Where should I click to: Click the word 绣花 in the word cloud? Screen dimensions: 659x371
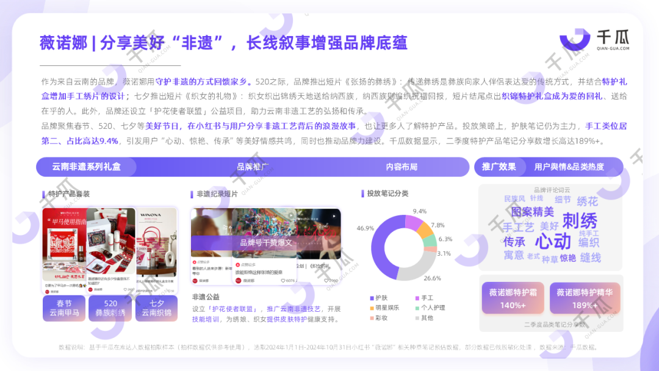coord(587,201)
